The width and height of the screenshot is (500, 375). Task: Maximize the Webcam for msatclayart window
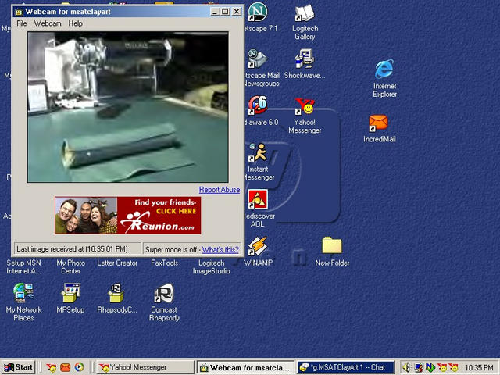pyautogui.click(x=225, y=12)
